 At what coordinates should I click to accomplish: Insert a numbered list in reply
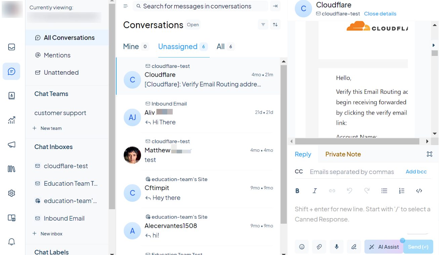(x=402, y=191)
